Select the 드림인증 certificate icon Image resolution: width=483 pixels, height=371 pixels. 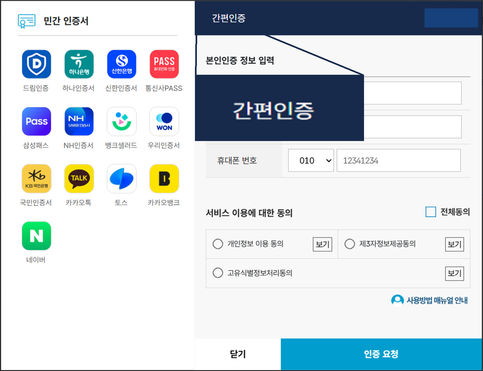37,64
